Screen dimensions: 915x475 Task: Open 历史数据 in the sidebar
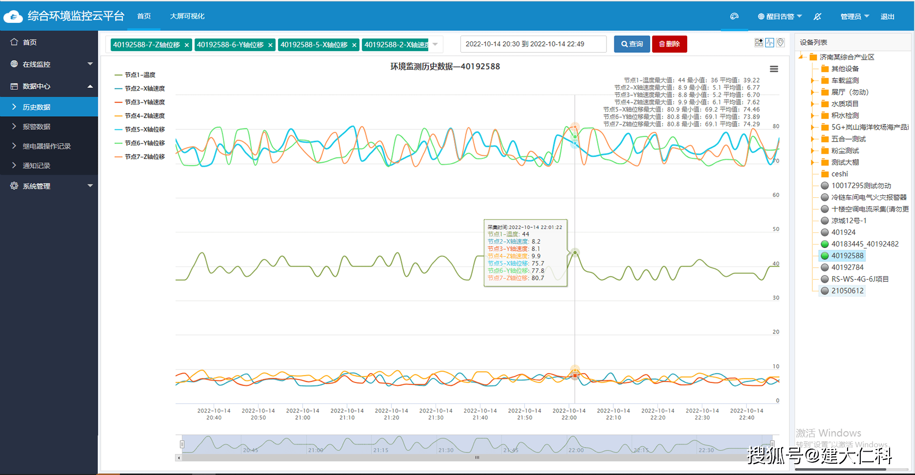[49, 107]
